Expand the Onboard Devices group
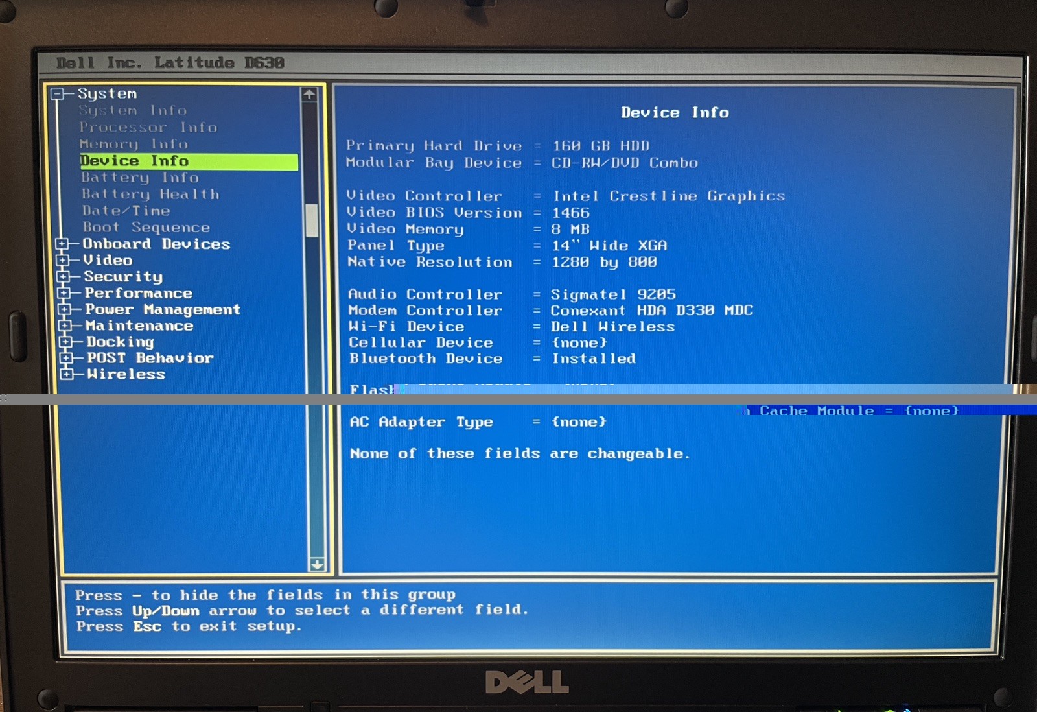 pos(62,244)
